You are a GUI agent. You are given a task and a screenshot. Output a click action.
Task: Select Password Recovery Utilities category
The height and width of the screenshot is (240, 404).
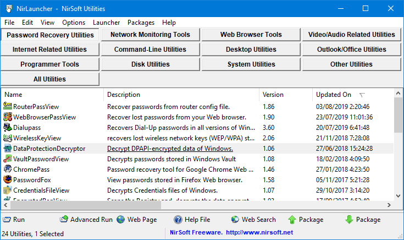(50, 35)
